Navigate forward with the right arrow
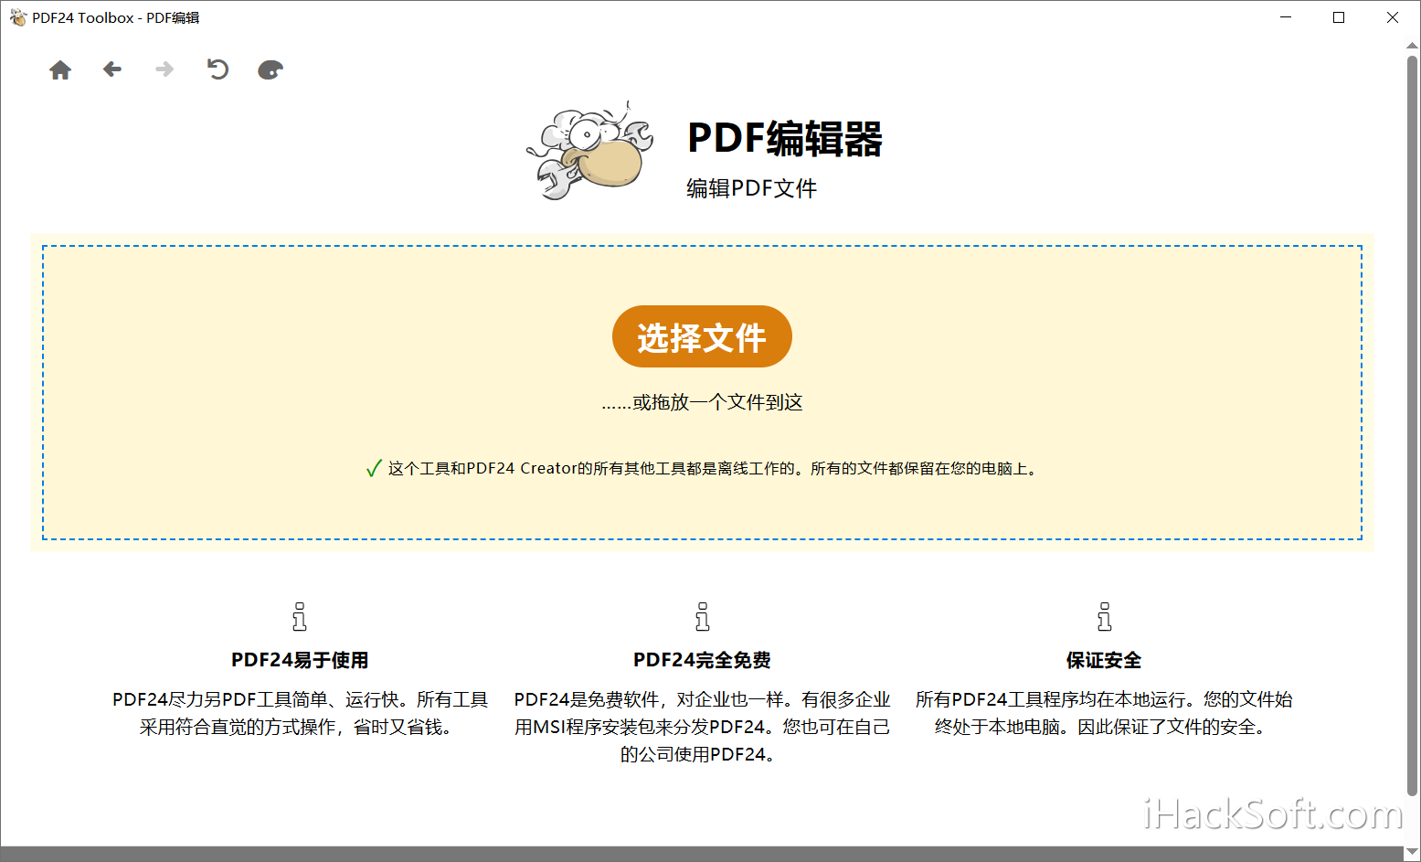Viewport: 1421px width, 862px height. (x=164, y=69)
